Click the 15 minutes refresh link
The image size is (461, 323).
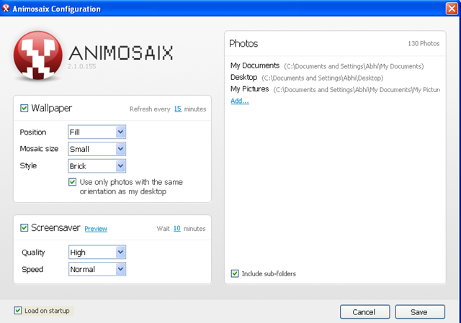tap(178, 109)
